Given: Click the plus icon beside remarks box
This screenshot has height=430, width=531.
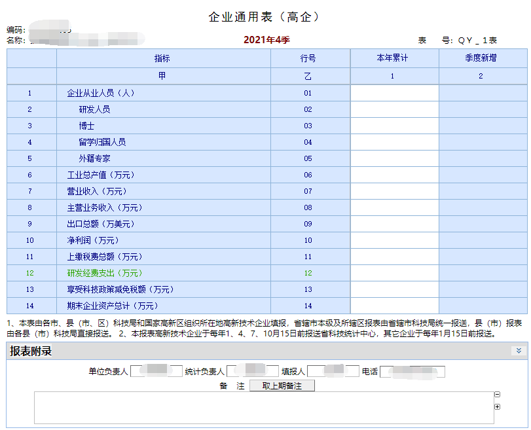Looking at the screenshot, I should [x=497, y=406].
